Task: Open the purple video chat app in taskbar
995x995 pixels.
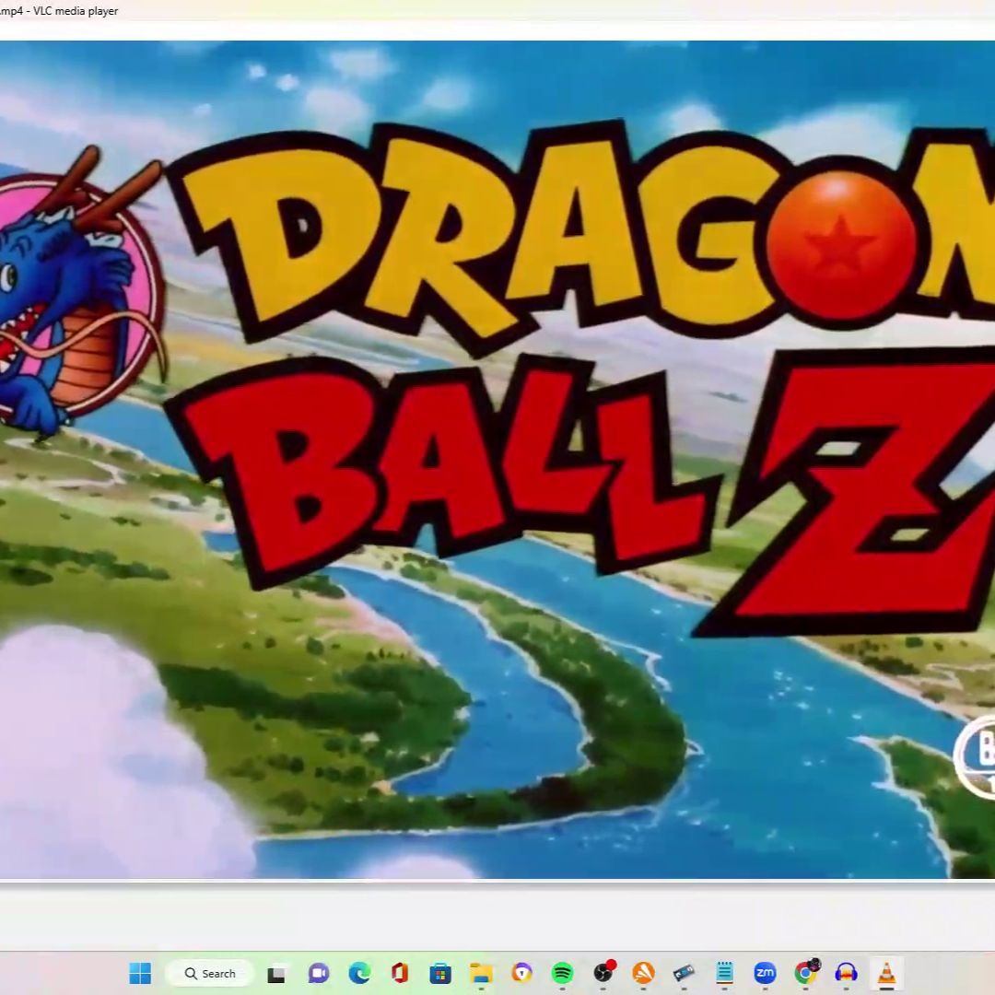Action: coord(319,974)
